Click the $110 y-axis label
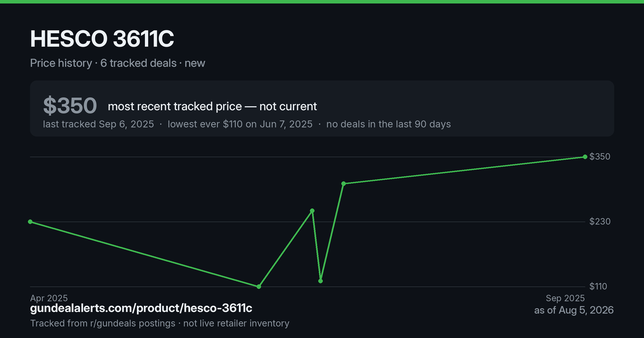The height and width of the screenshot is (338, 644). pos(599,286)
